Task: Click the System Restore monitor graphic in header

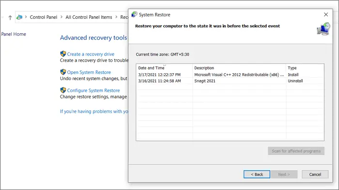Action: [x=324, y=29]
